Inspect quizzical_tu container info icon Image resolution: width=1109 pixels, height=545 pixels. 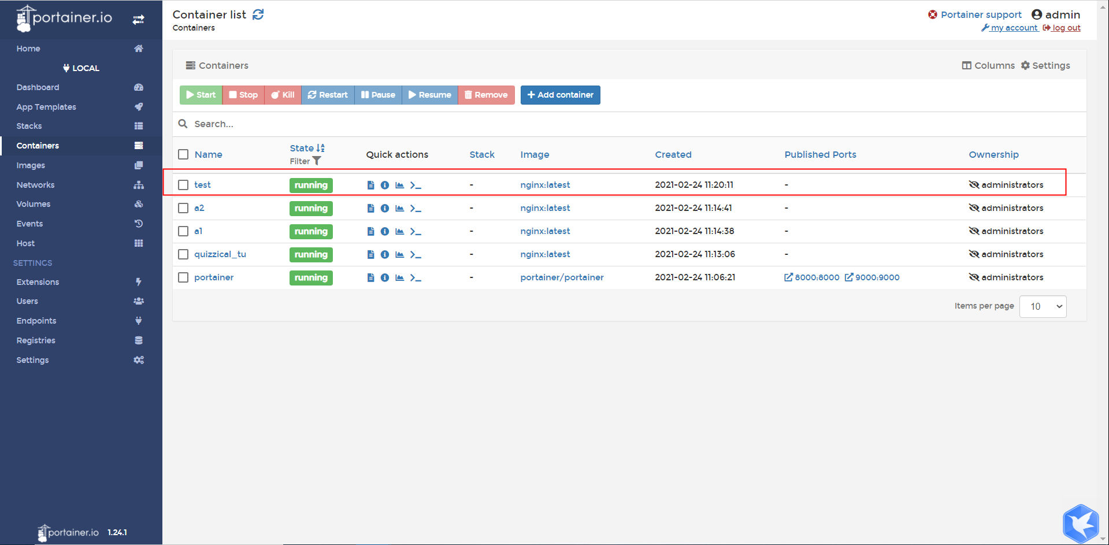[x=385, y=254]
